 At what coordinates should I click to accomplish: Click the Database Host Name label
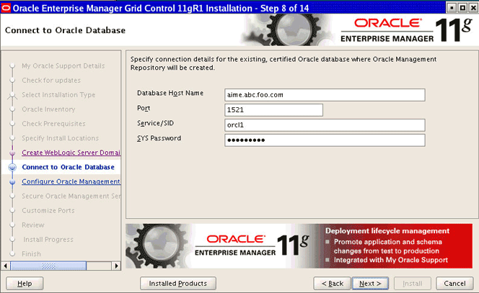pos(170,93)
